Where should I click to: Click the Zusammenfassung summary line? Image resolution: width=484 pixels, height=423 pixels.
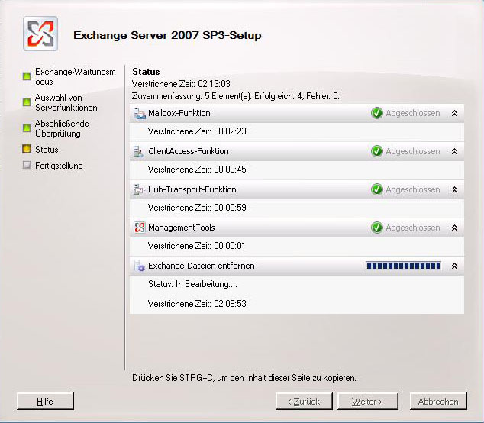[x=236, y=96]
